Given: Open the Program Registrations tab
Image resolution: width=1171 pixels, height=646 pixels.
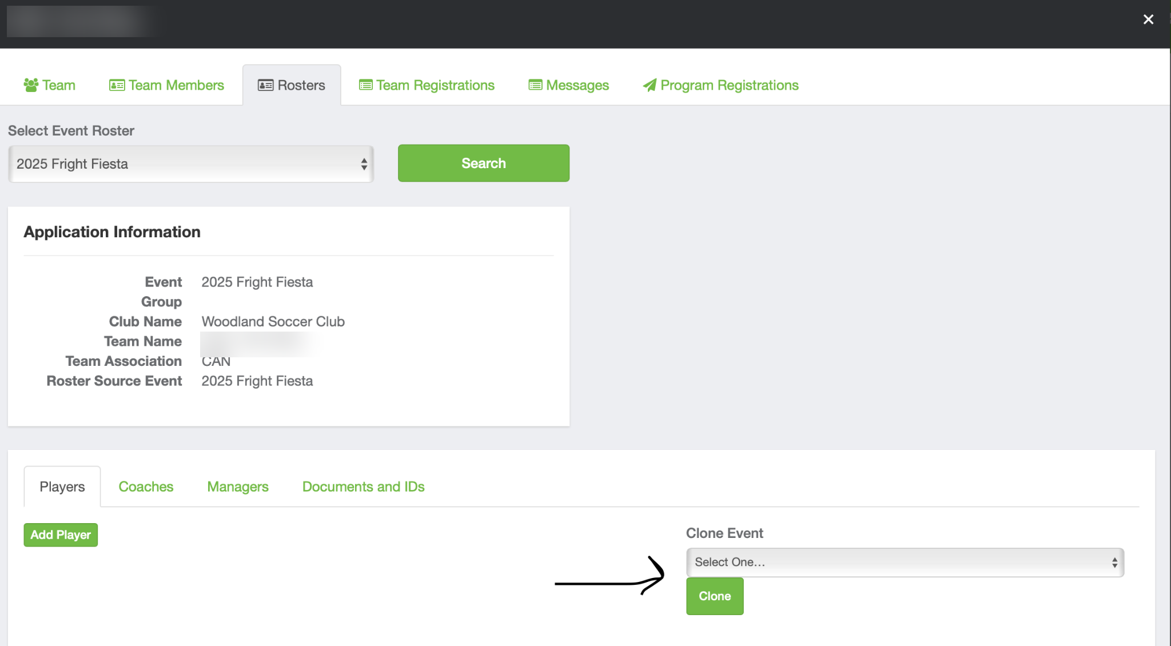Looking at the screenshot, I should pyautogui.click(x=720, y=85).
